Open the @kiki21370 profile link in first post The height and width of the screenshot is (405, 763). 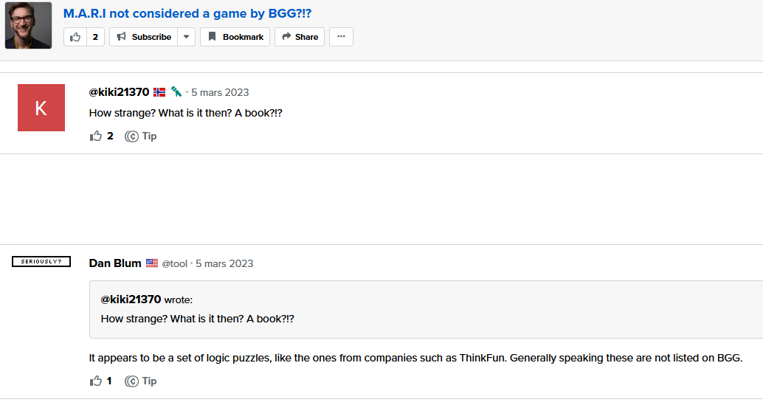pos(119,92)
